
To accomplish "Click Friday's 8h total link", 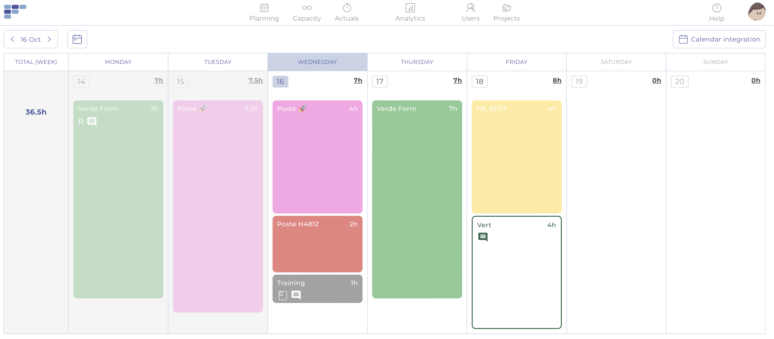I will (x=557, y=80).
